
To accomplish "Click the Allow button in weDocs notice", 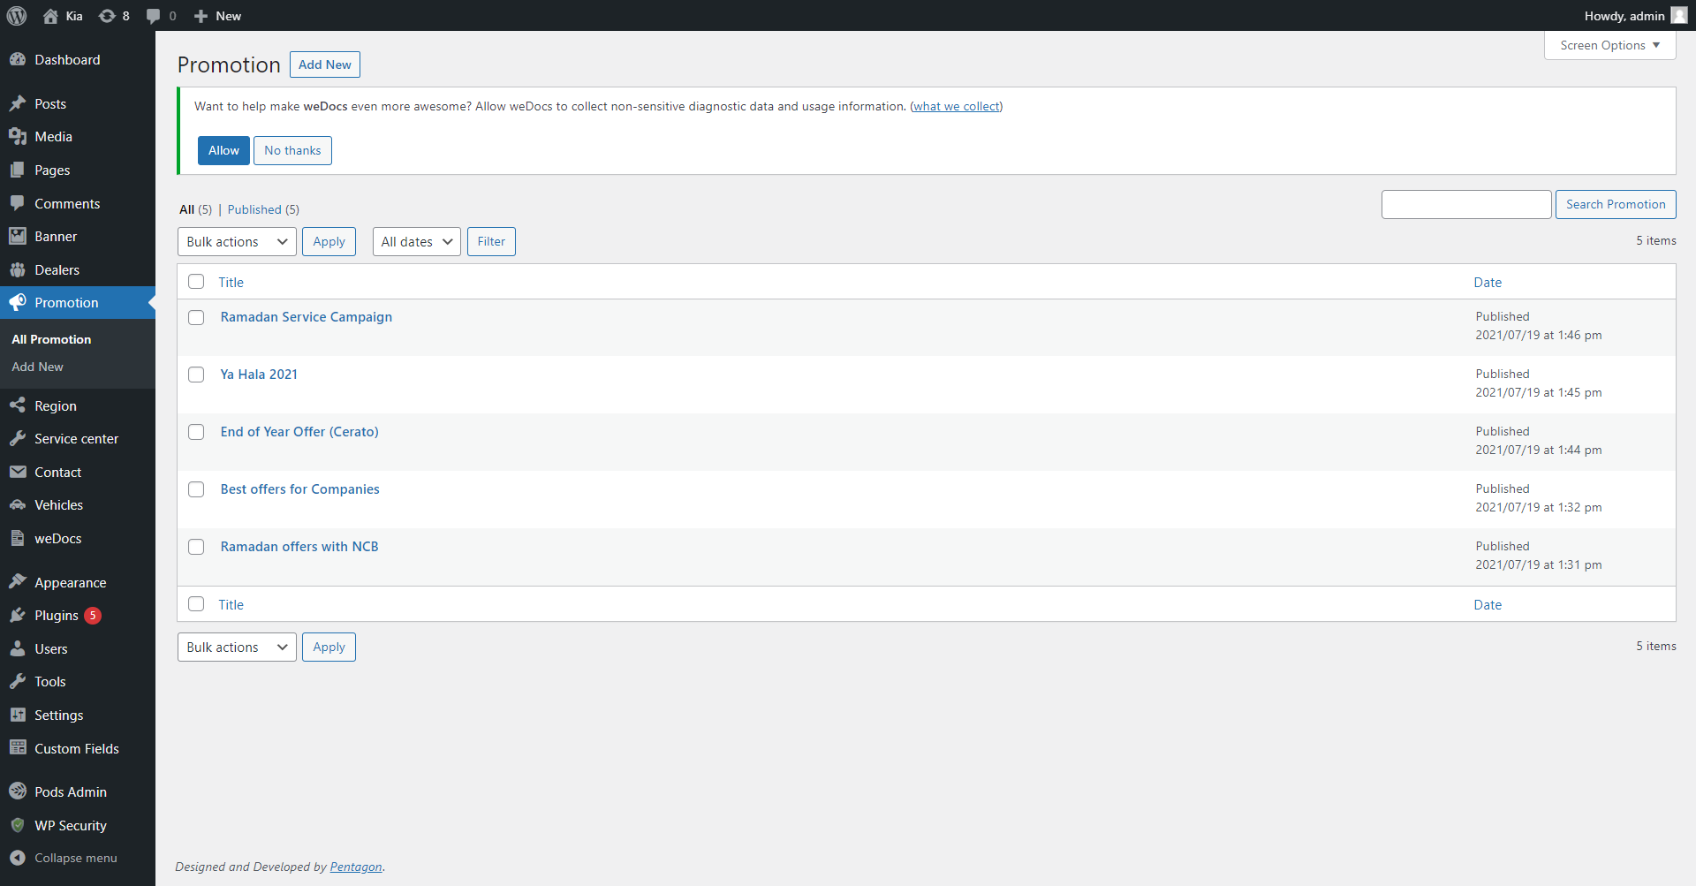I will click(223, 150).
